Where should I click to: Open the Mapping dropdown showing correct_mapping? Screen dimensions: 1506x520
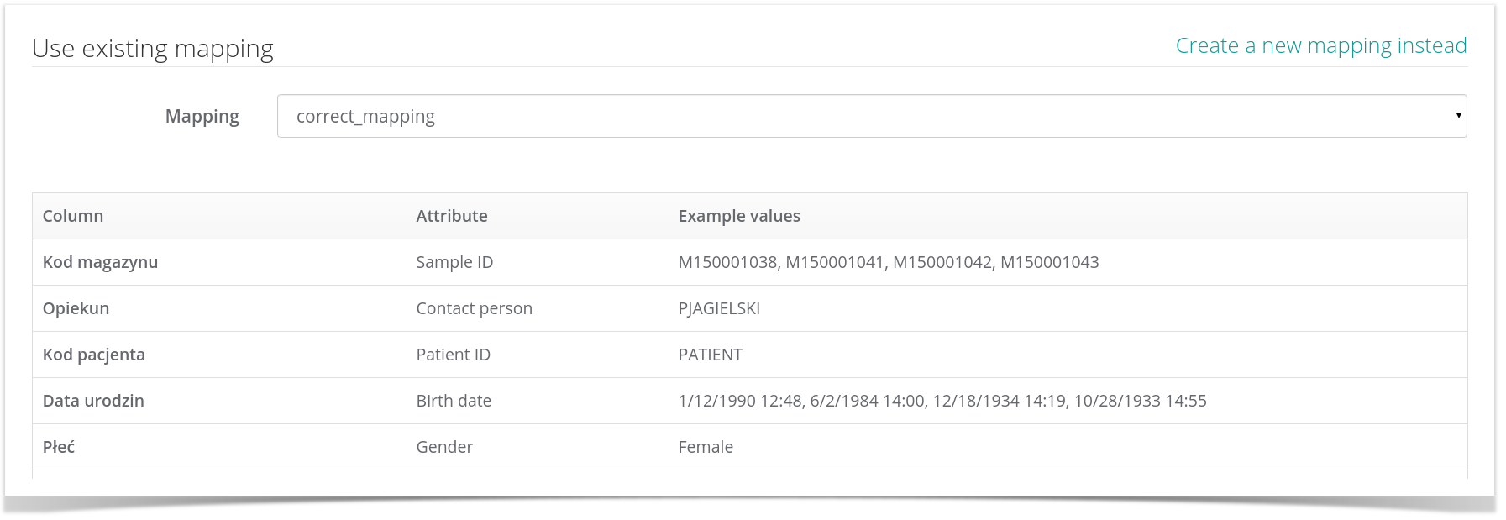pos(872,116)
